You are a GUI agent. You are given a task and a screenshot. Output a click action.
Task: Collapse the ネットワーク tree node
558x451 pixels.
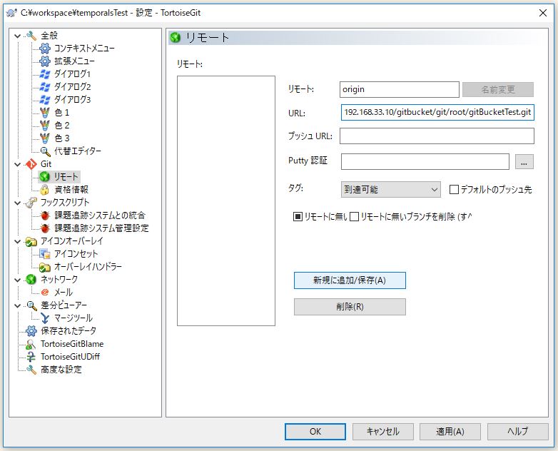tap(17, 280)
